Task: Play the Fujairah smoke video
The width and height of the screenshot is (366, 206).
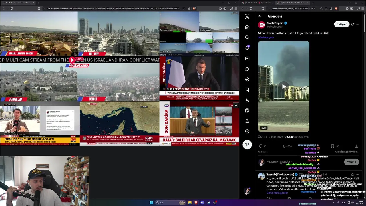Action: click(284, 86)
